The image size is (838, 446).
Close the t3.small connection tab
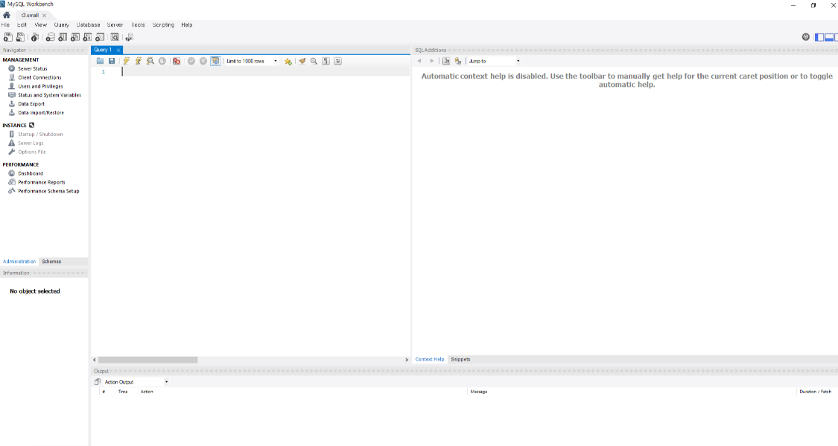click(45, 16)
